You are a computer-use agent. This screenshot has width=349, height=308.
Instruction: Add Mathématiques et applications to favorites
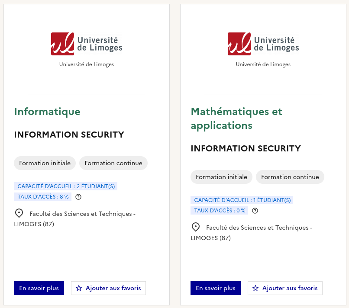click(285, 288)
